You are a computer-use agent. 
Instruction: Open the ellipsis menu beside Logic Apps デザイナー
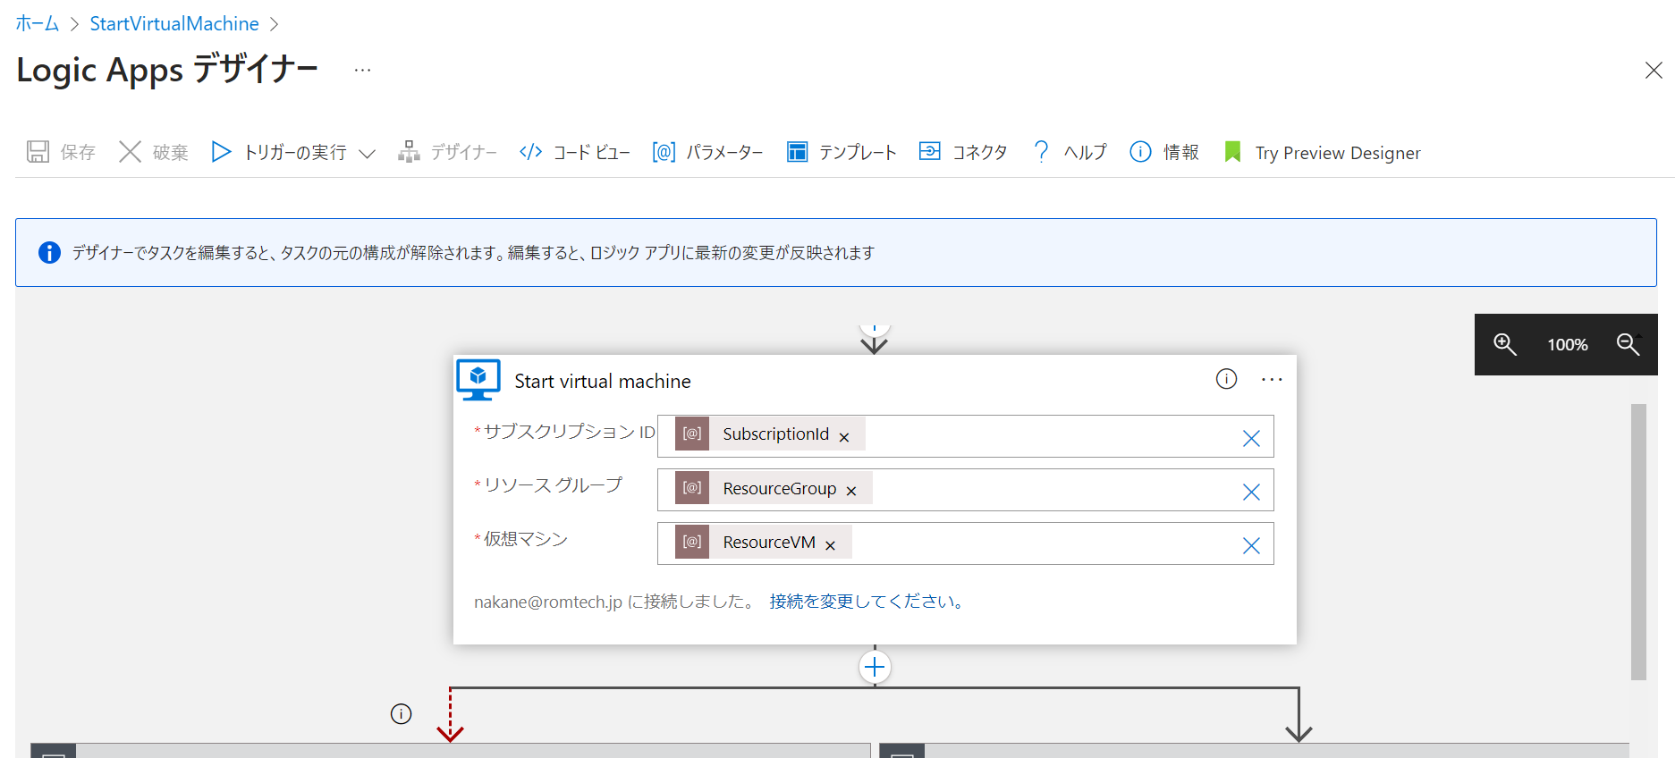(x=362, y=70)
